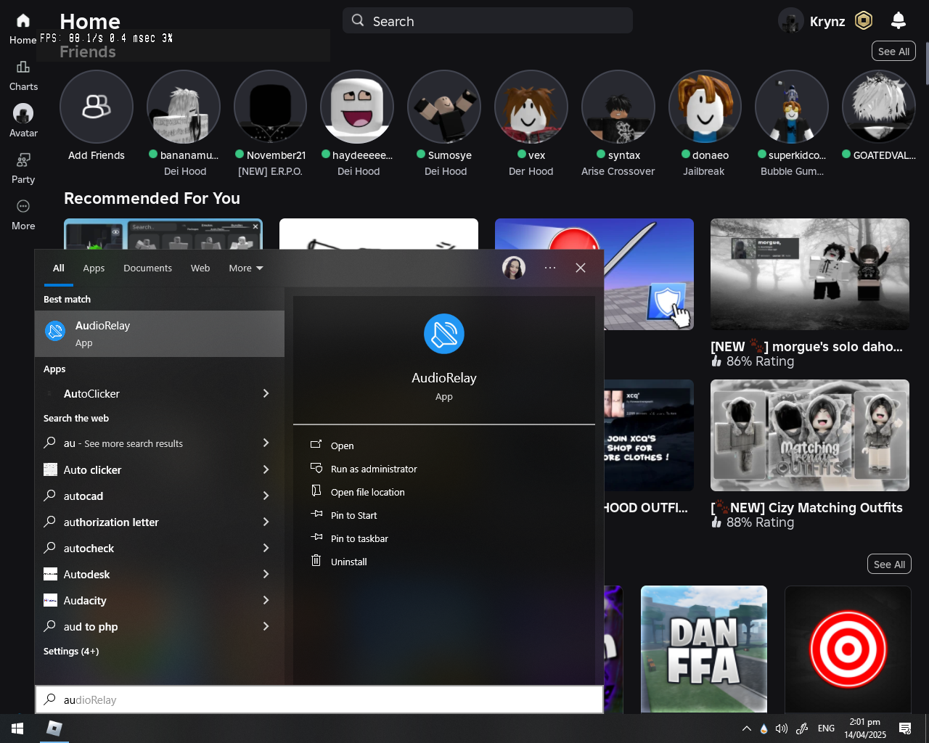The width and height of the screenshot is (929, 743).
Task: Open the taskbar clock showing 2:01 pm
Action: (865, 728)
